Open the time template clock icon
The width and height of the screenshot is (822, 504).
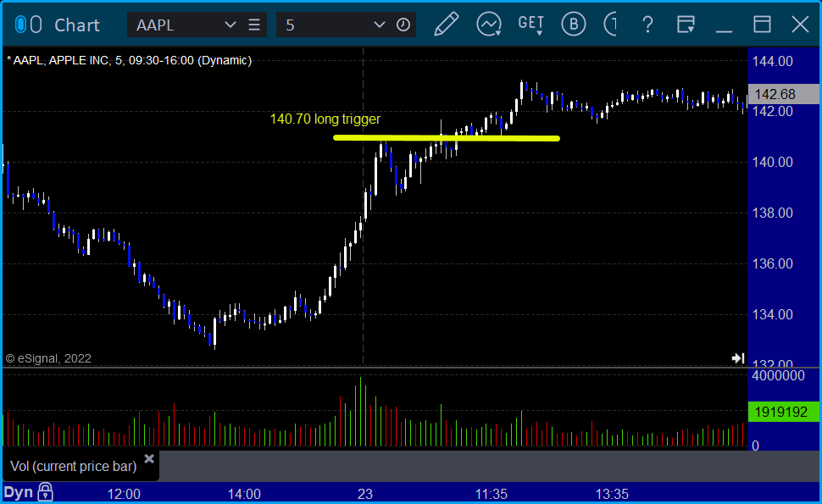coord(403,25)
